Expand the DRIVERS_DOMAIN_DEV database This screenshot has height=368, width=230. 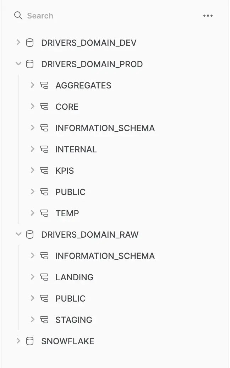click(x=18, y=43)
